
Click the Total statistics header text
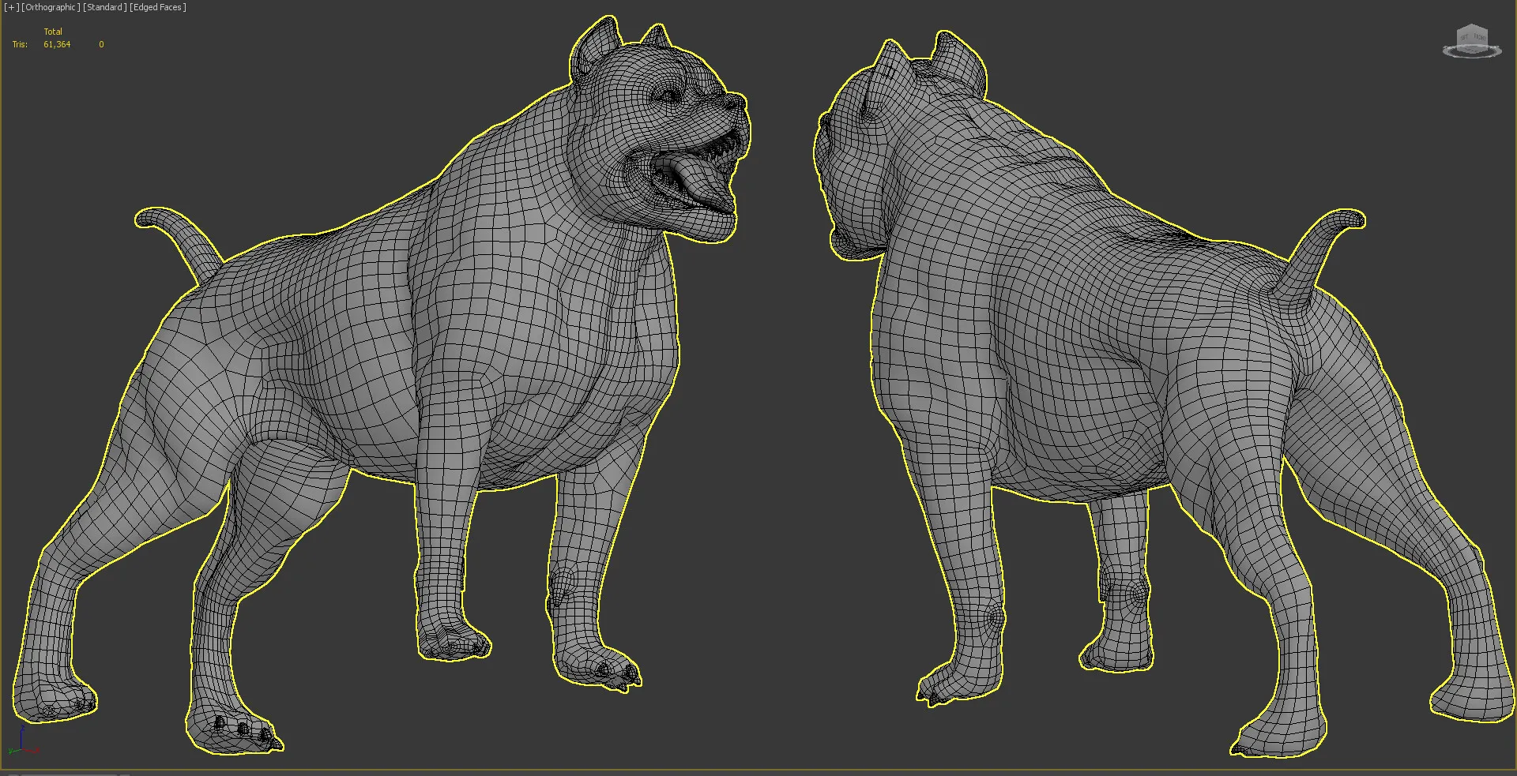point(53,32)
